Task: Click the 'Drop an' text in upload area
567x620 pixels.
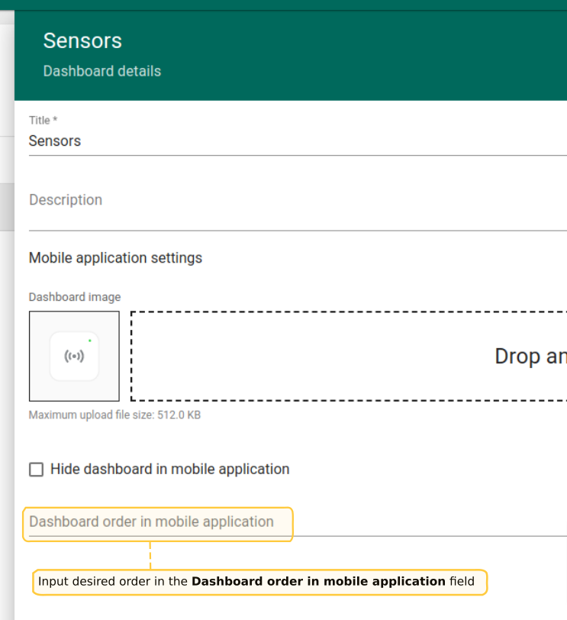Action: (530, 357)
